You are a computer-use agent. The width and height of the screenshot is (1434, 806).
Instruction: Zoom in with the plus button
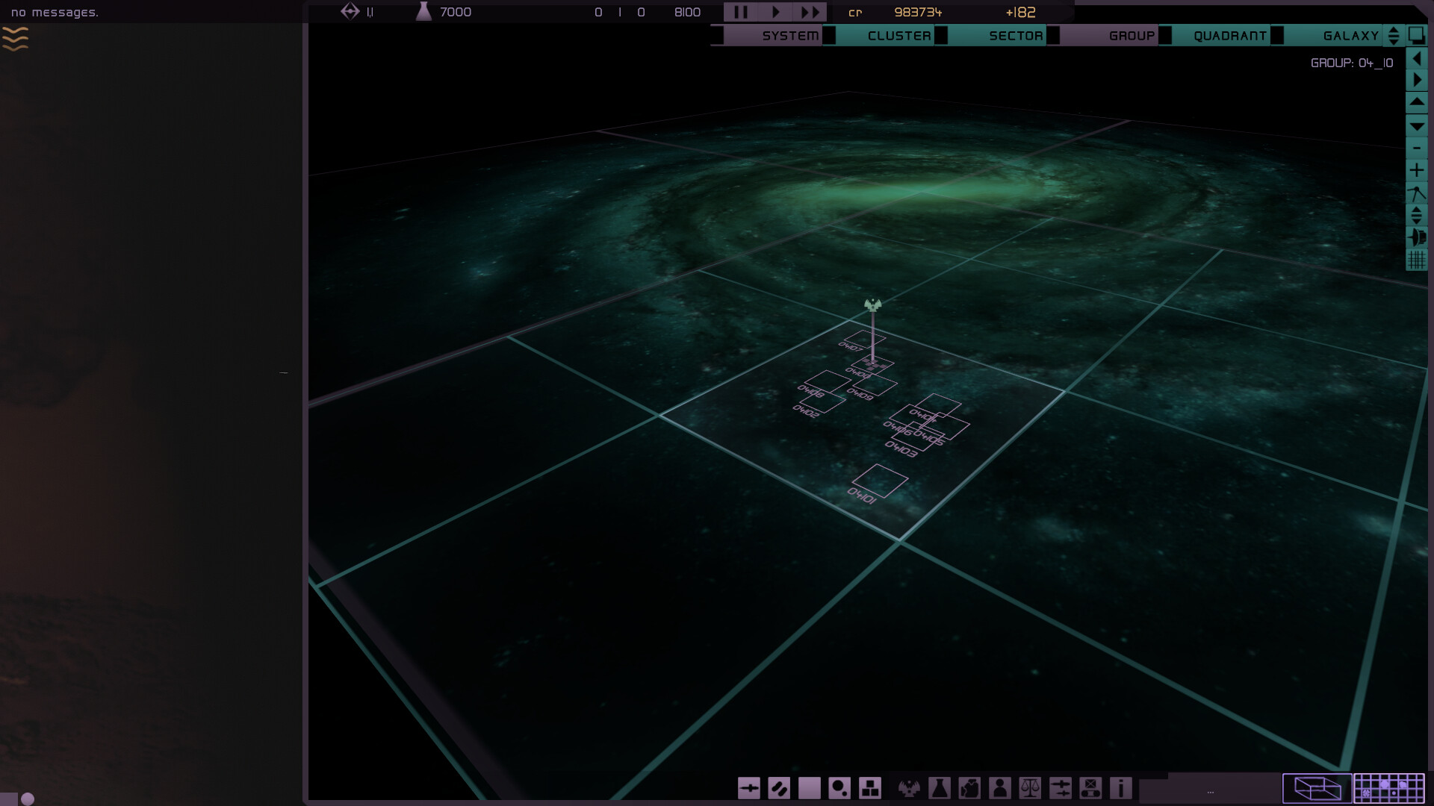tap(1416, 170)
